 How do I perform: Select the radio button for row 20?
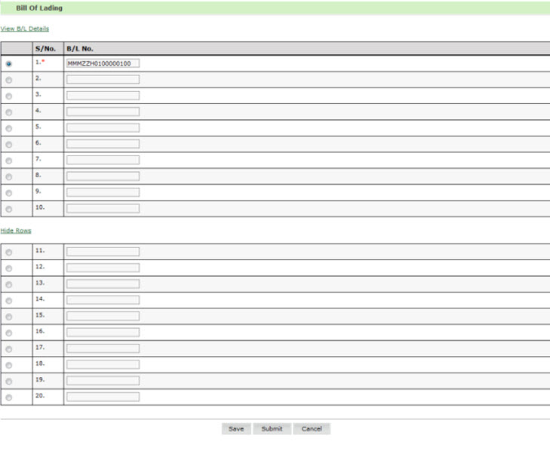[x=9, y=397]
